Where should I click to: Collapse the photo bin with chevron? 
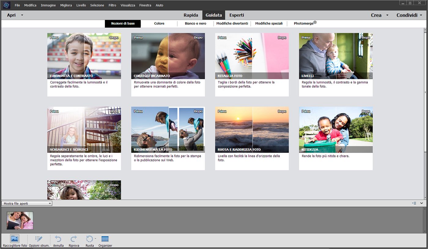422,203
